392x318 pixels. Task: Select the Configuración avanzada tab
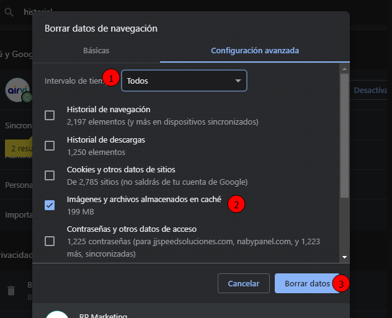[x=255, y=50]
